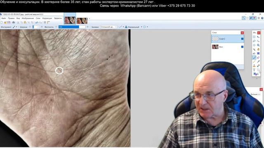Select the Move Selected Pixels tool

258,37
